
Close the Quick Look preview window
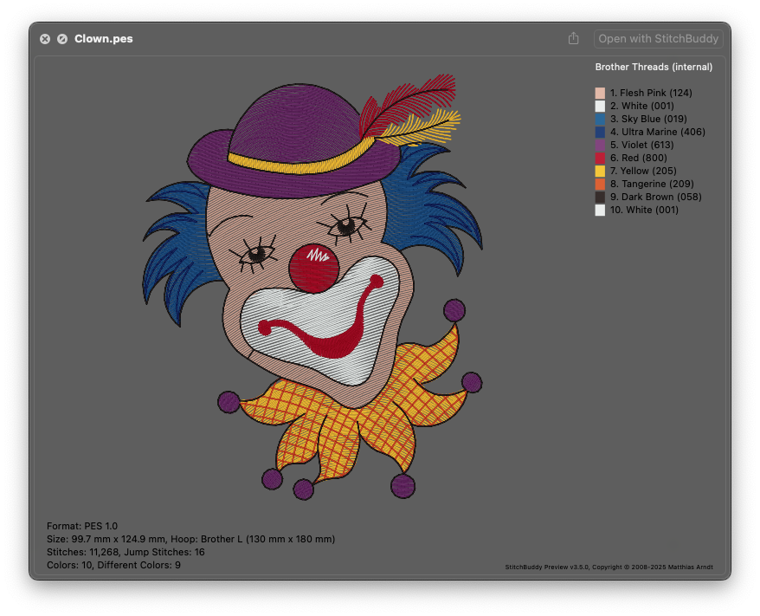(x=45, y=39)
